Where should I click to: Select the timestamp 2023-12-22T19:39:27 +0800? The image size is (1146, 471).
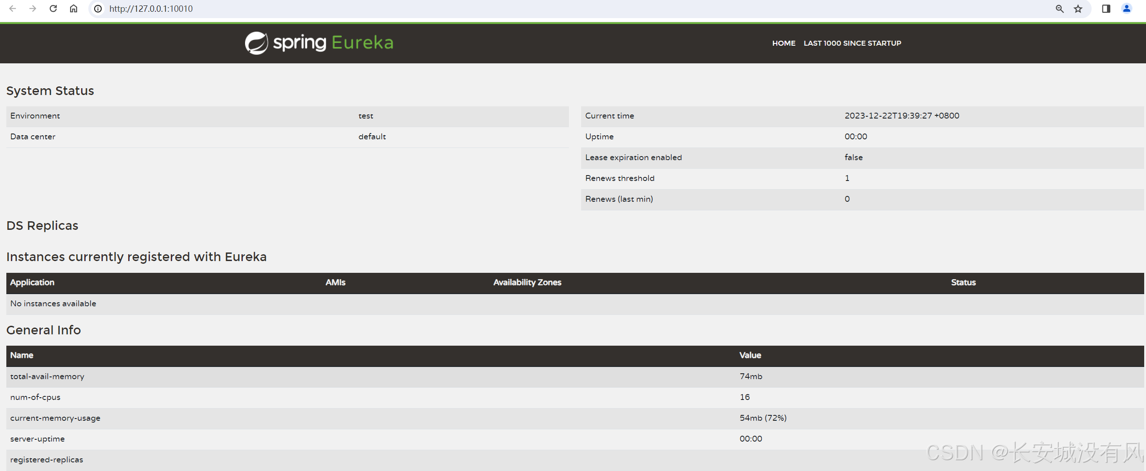[901, 116]
